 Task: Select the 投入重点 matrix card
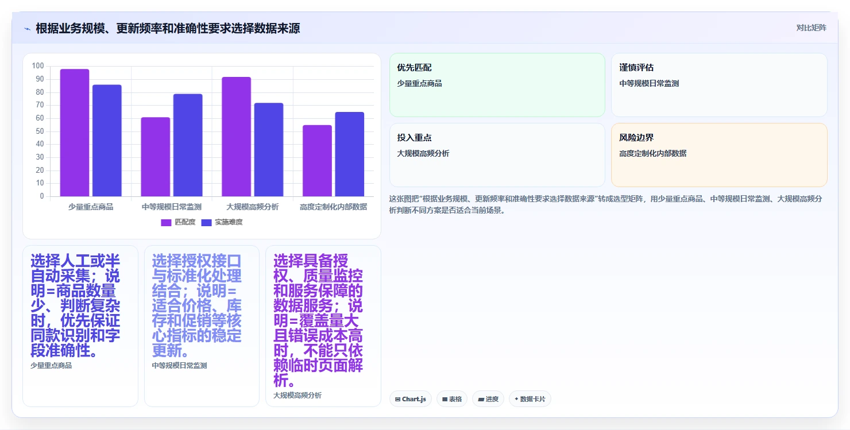[x=497, y=155]
